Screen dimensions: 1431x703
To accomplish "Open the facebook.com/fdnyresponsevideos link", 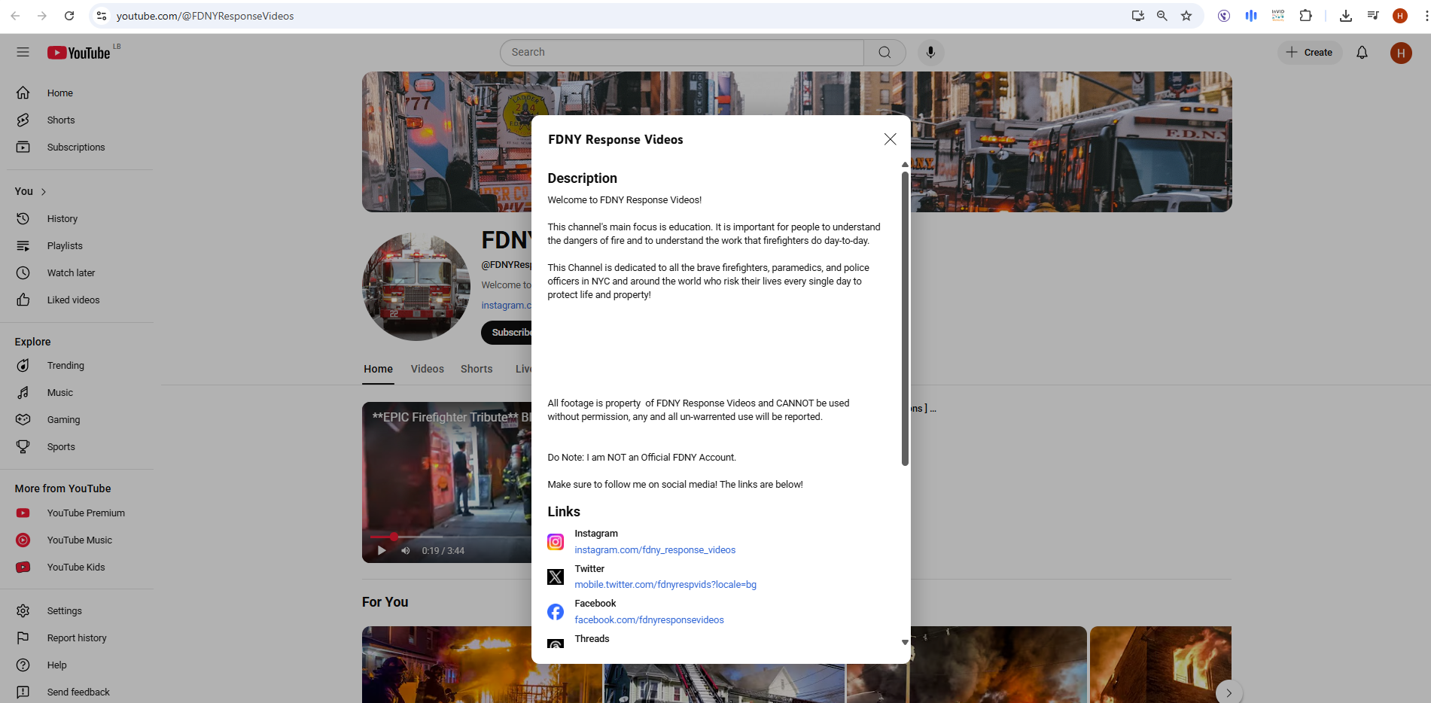I will pos(649,620).
